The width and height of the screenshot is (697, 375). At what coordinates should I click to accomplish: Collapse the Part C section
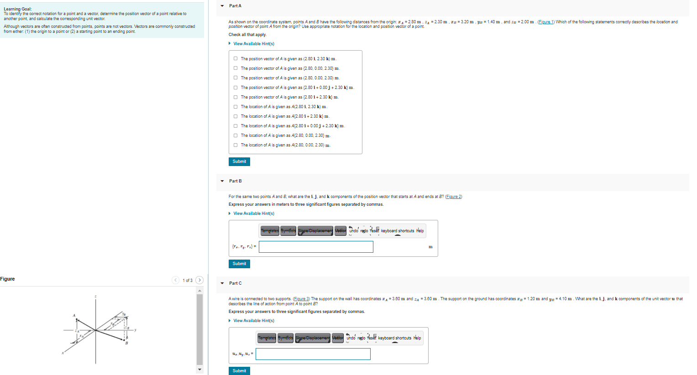222,283
